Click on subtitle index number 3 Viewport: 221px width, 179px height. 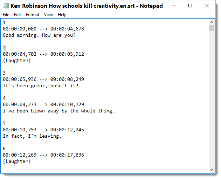coord(4,73)
